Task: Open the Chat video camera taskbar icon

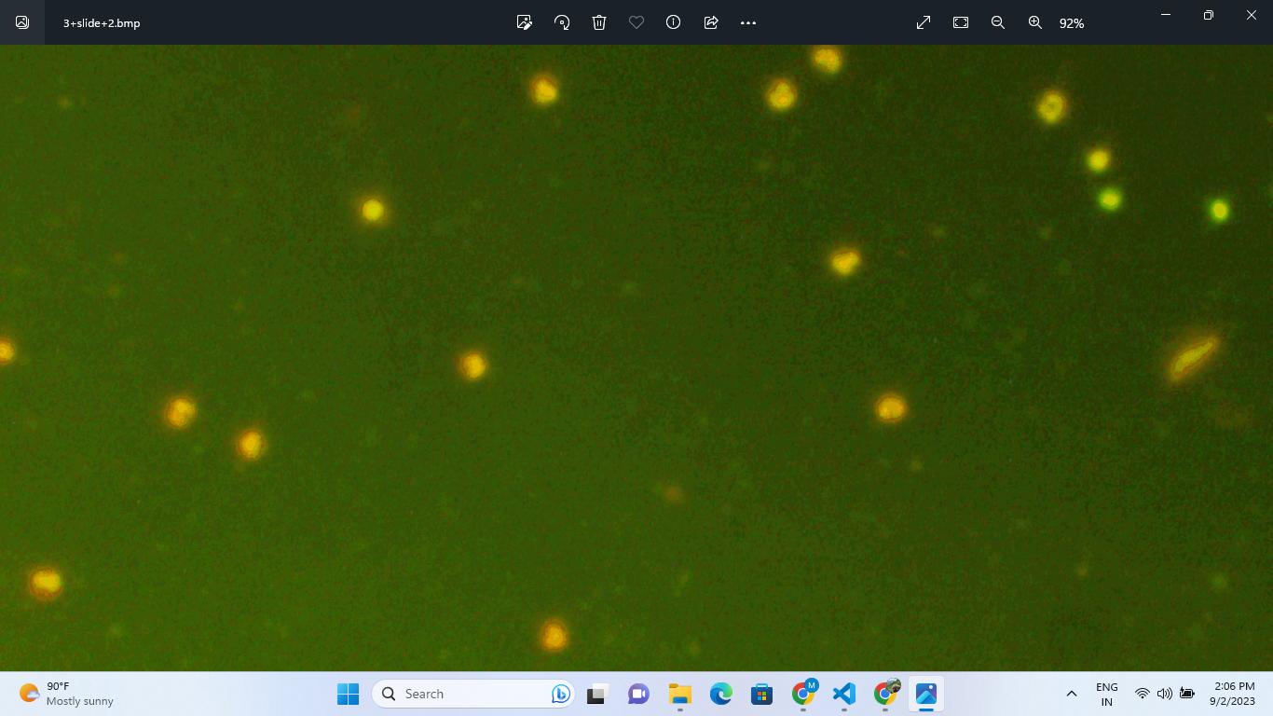Action: pyautogui.click(x=638, y=694)
